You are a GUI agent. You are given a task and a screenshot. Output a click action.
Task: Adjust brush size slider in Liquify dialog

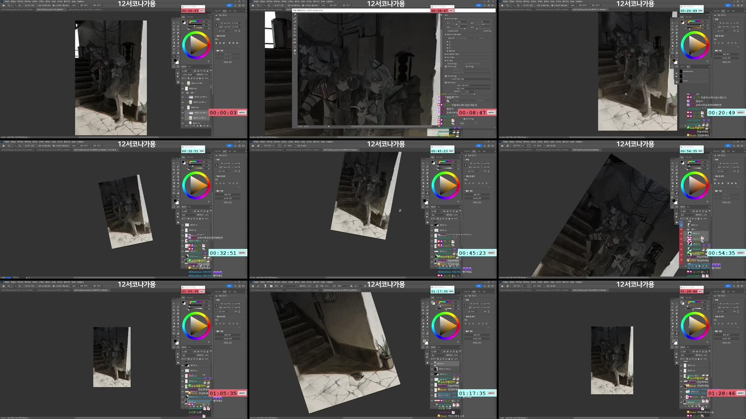pos(456,24)
